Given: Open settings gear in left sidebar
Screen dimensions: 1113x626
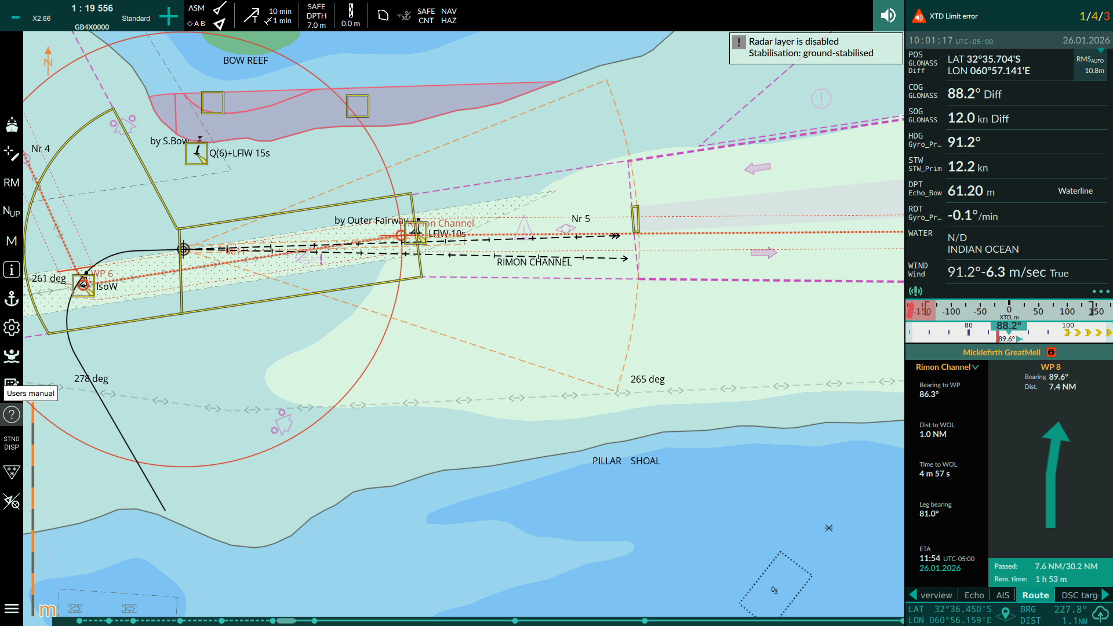Looking at the screenshot, I should point(12,327).
